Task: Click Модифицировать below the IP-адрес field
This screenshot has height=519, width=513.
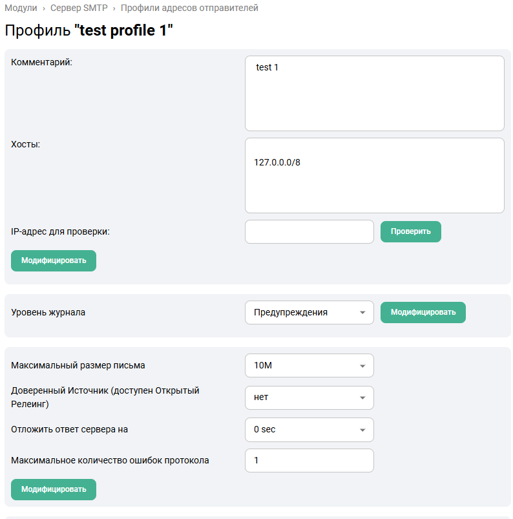Action: (54, 260)
